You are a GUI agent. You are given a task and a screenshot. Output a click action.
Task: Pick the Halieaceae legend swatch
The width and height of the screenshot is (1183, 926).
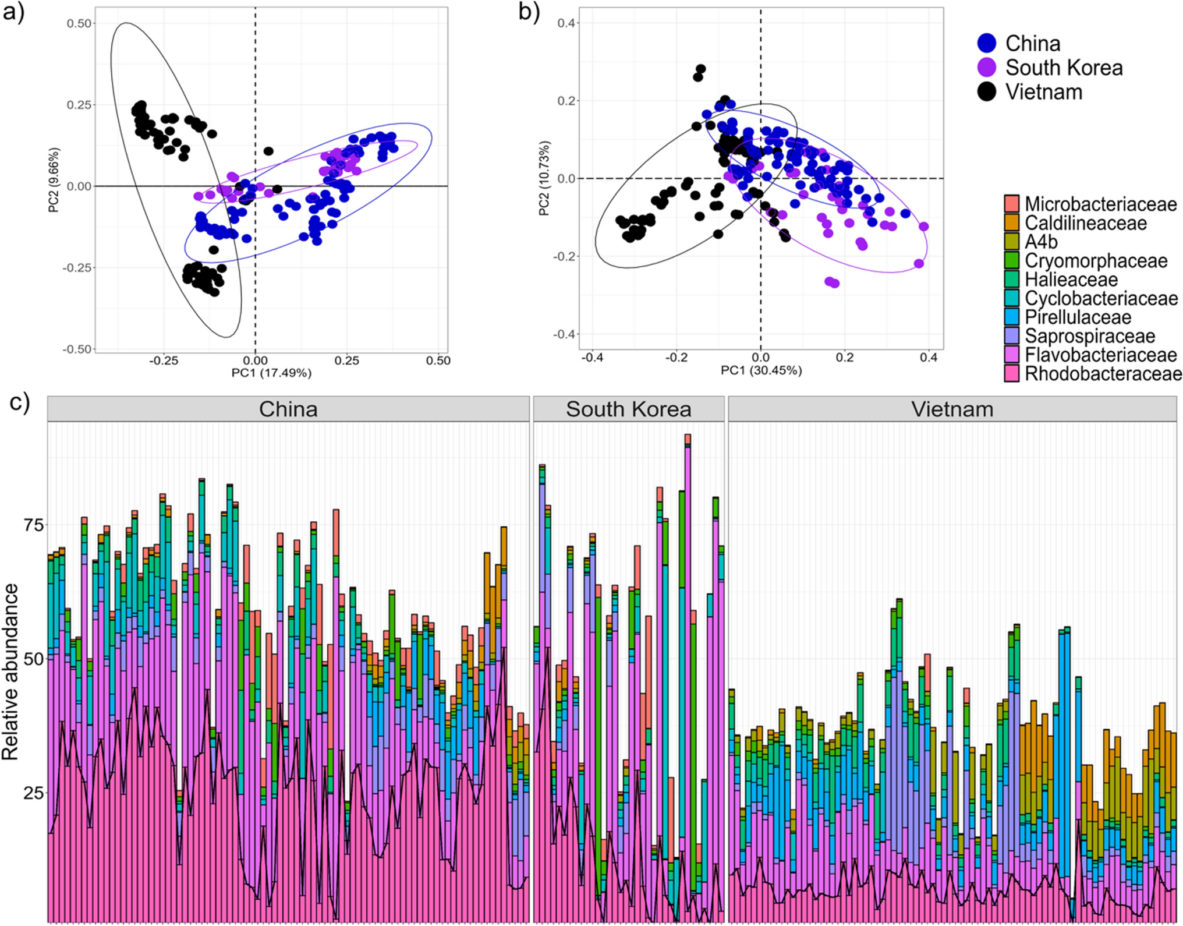coord(1012,280)
